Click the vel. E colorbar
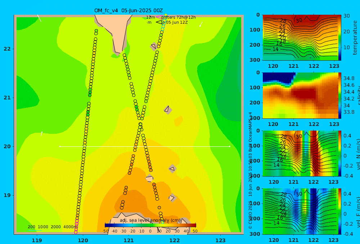 pos(339,211)
